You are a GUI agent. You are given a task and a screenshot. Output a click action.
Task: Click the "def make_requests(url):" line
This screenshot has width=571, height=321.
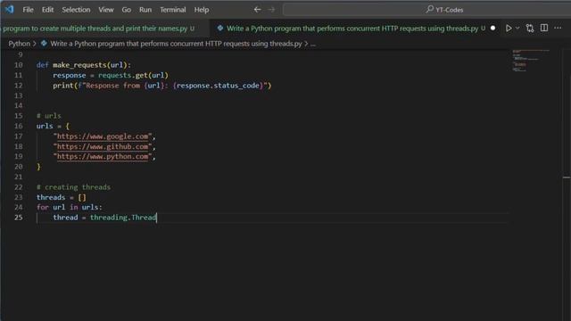click(x=83, y=65)
